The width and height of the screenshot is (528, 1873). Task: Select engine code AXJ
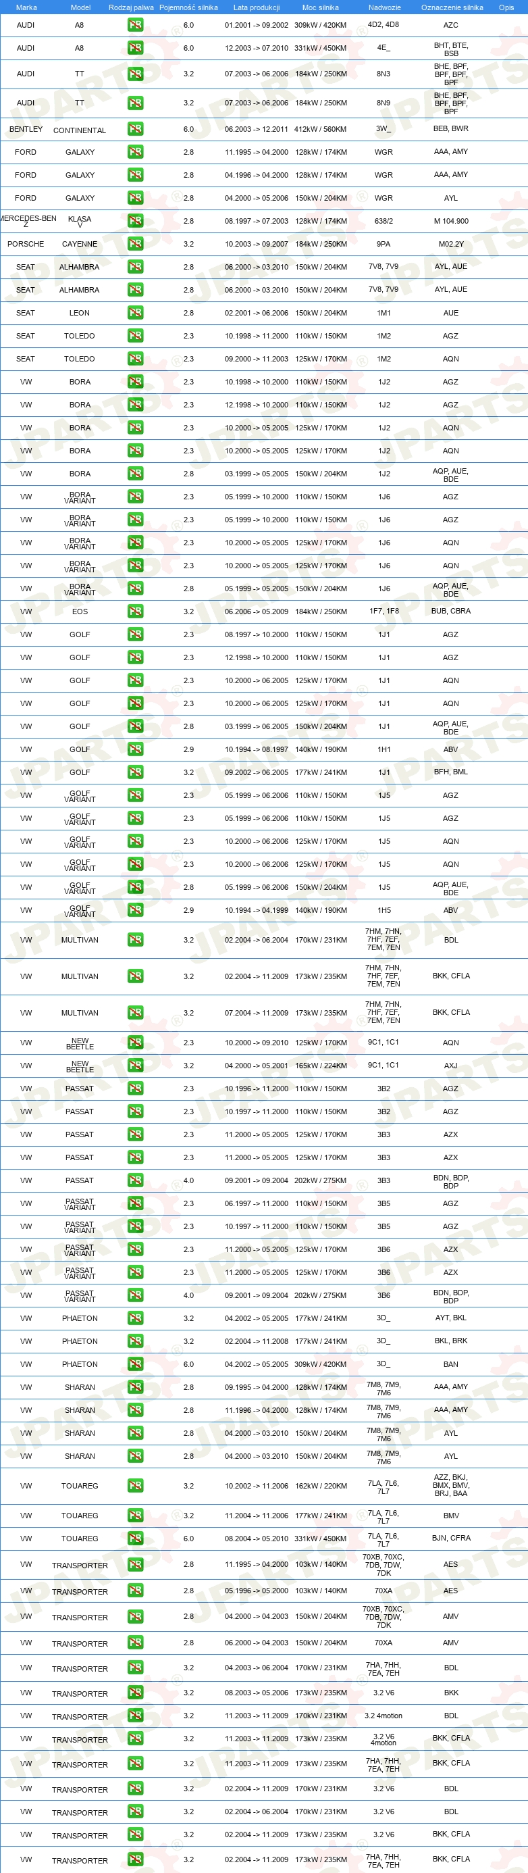click(451, 1066)
